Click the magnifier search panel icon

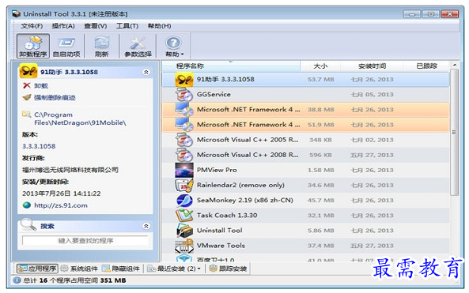28,224
